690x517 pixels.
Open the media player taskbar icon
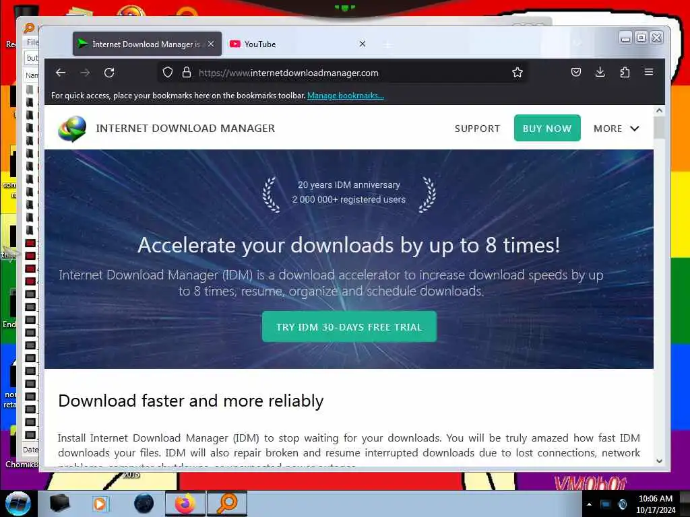[x=100, y=504]
